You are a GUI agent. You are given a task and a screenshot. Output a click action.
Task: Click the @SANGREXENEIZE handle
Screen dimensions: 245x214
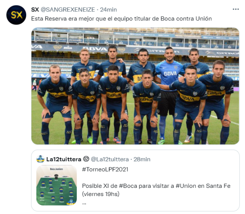(x=68, y=9)
